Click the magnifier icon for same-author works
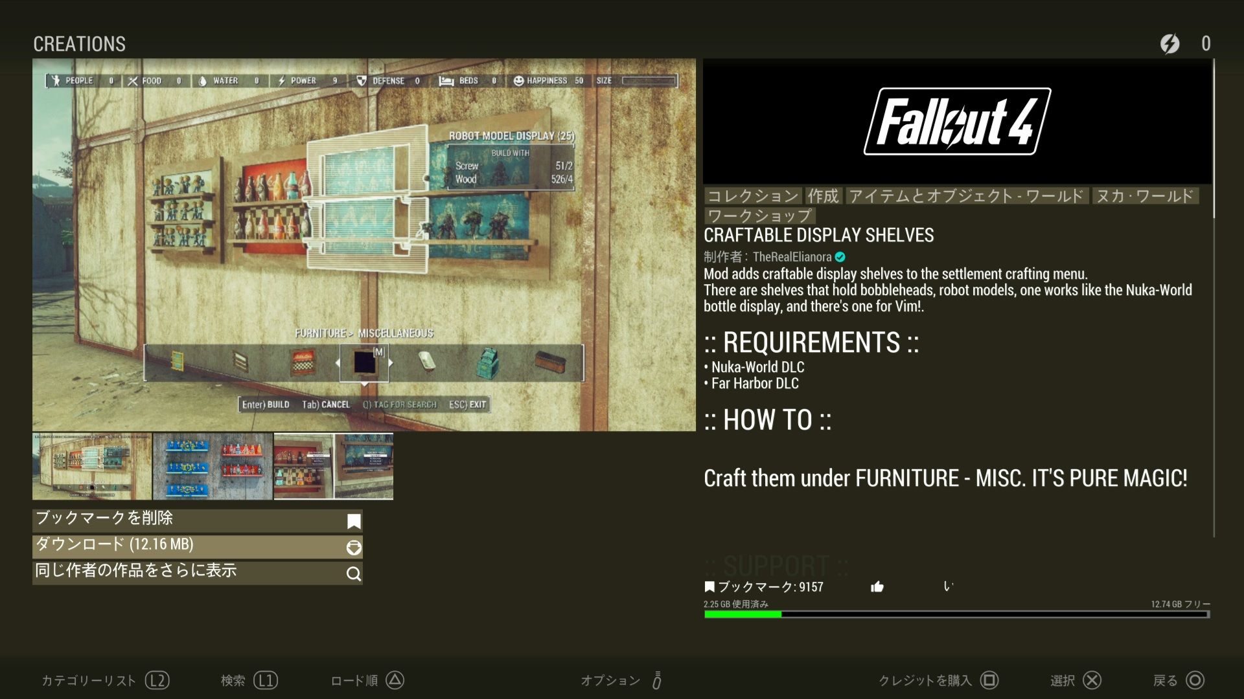 [x=354, y=573]
